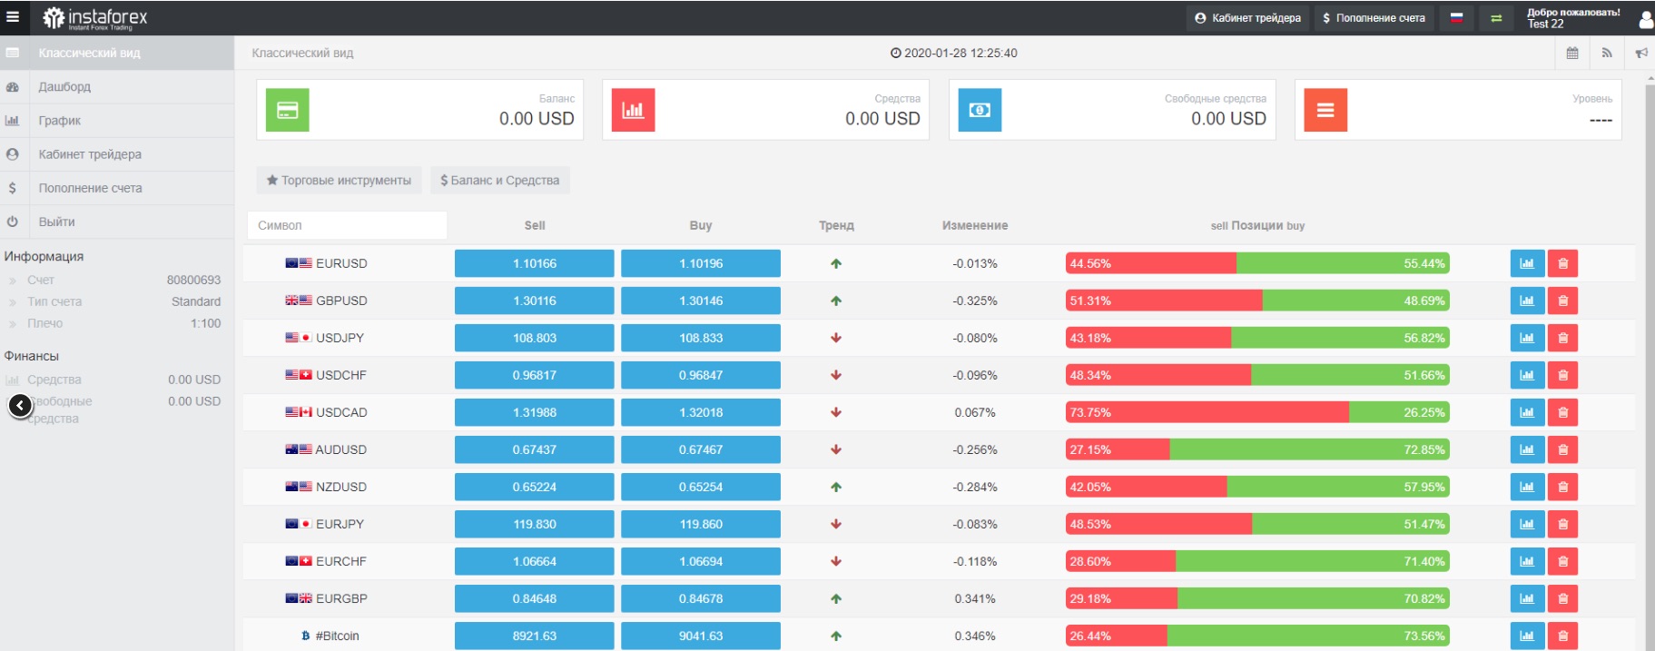Select the EURUSD symbol name
The image size is (1655, 651).
coord(341,263)
